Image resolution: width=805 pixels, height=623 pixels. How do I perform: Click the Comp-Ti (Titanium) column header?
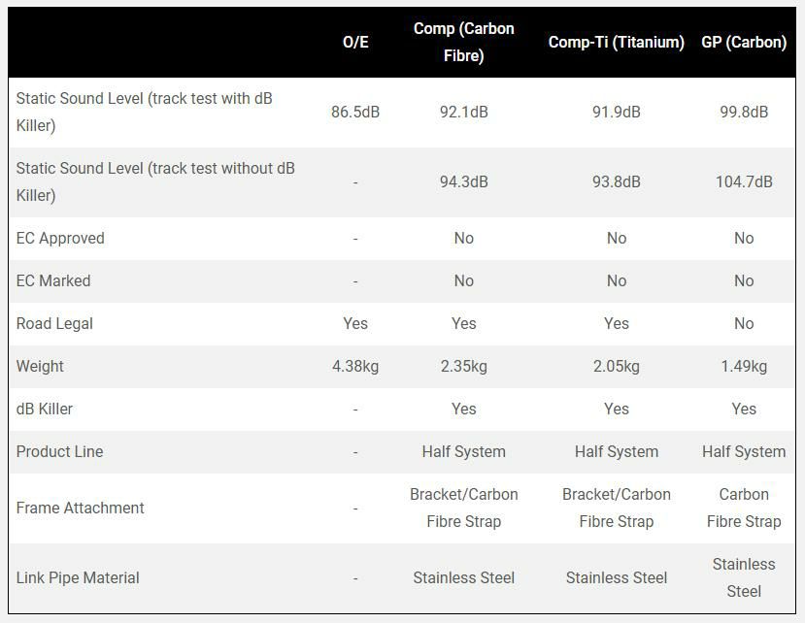(616, 43)
